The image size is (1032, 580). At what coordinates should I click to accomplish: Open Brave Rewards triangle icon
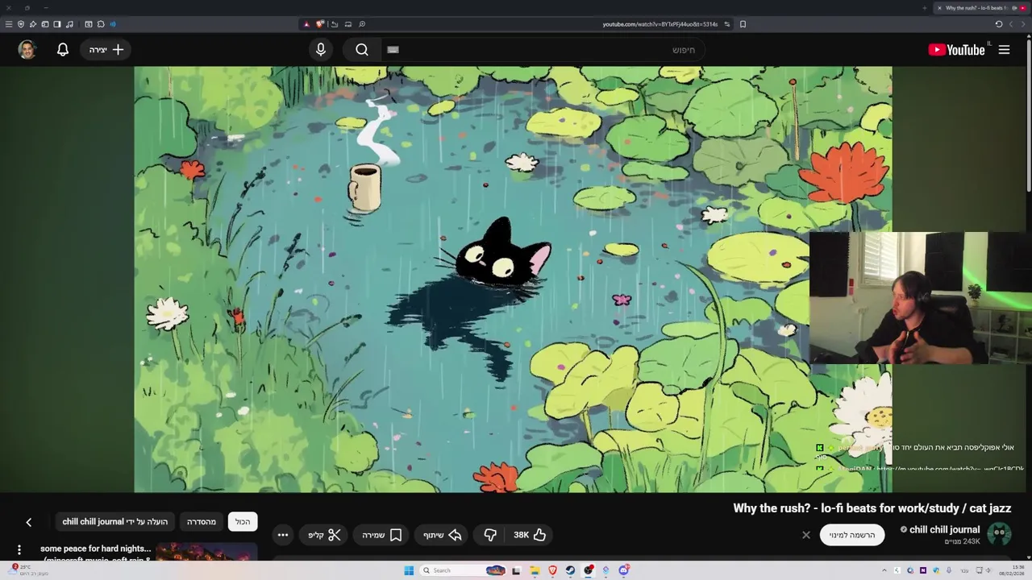point(306,24)
